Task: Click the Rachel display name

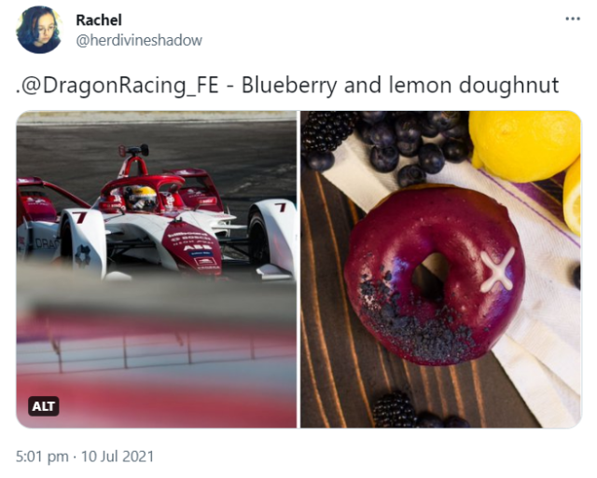Action: (99, 20)
